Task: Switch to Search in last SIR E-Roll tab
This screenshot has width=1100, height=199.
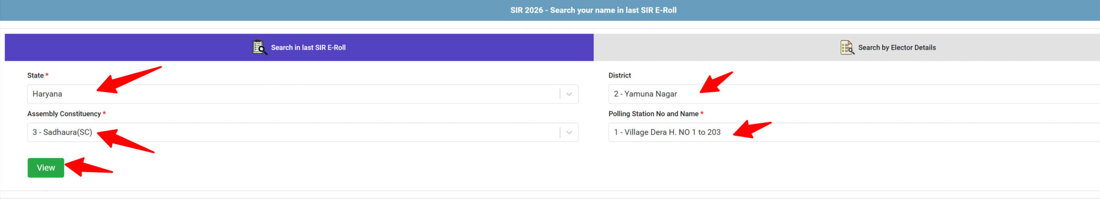Action: tap(308, 48)
